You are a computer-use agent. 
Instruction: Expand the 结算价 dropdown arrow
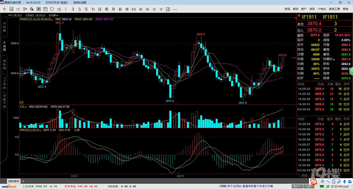coord(334,59)
